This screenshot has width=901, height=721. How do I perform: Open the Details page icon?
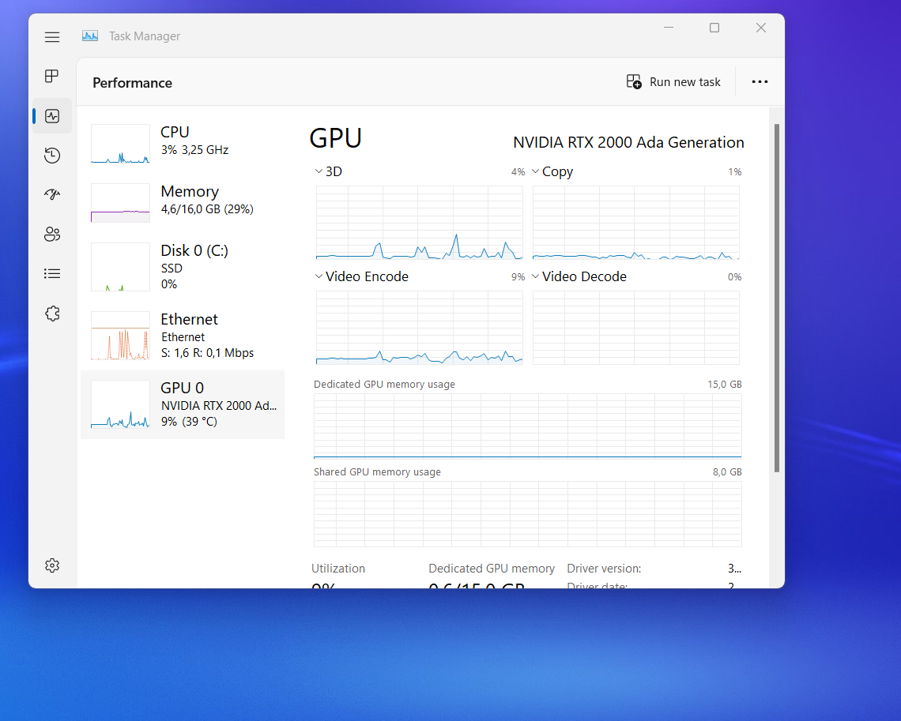point(52,274)
